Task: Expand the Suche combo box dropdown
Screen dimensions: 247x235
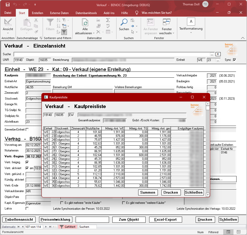Action: coord(212,54)
